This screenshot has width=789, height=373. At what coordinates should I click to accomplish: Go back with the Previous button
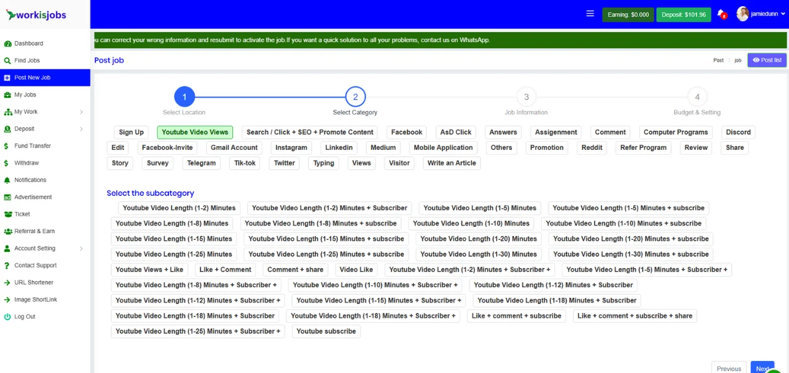[x=728, y=369]
